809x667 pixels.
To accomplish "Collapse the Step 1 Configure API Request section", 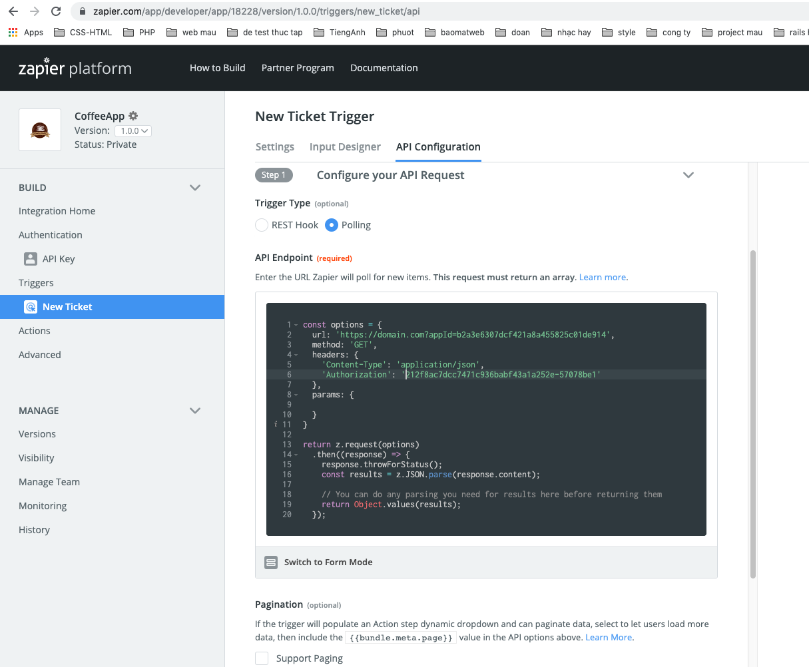I will click(x=688, y=175).
